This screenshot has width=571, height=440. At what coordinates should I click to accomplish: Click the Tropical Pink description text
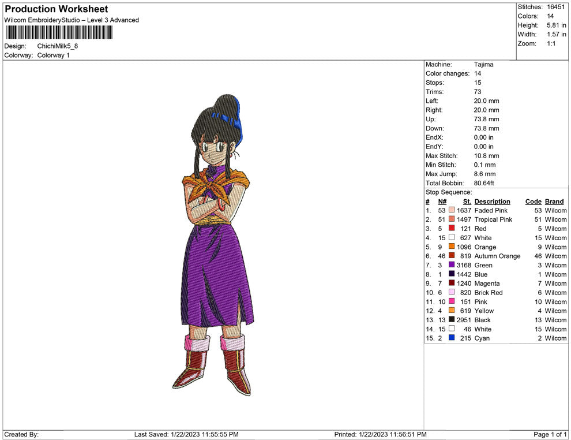[493, 219]
